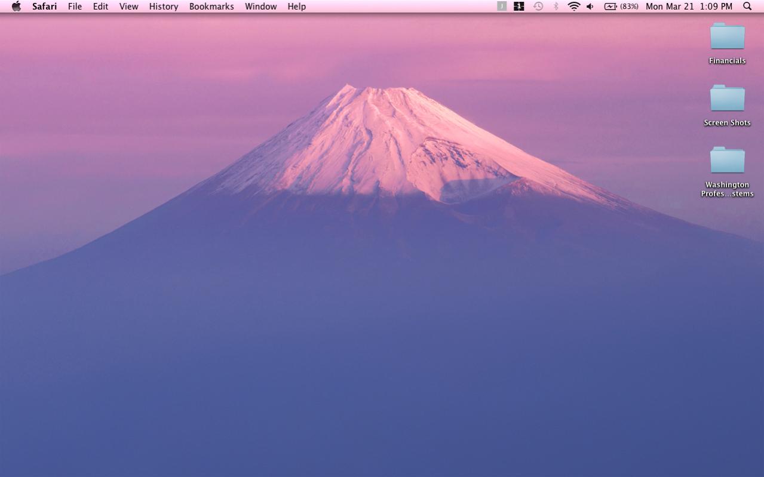Open the View menu
Image resolution: width=764 pixels, height=477 pixels.
pos(128,7)
